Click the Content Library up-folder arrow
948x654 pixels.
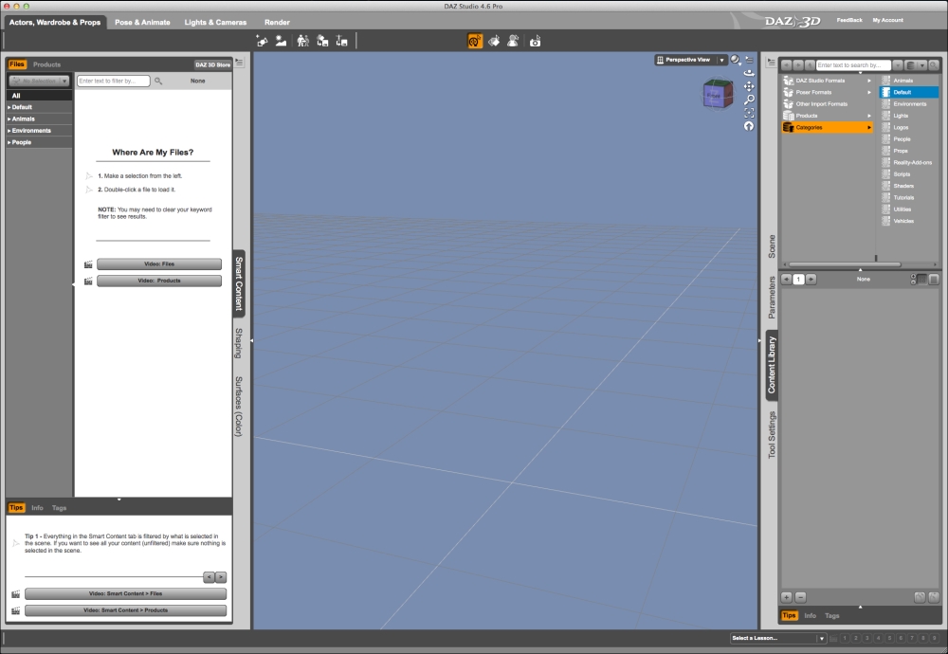[810, 65]
